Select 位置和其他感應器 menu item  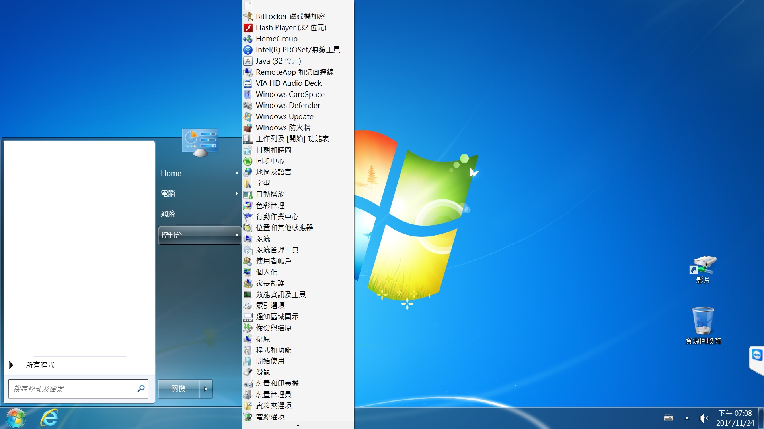tap(298, 228)
